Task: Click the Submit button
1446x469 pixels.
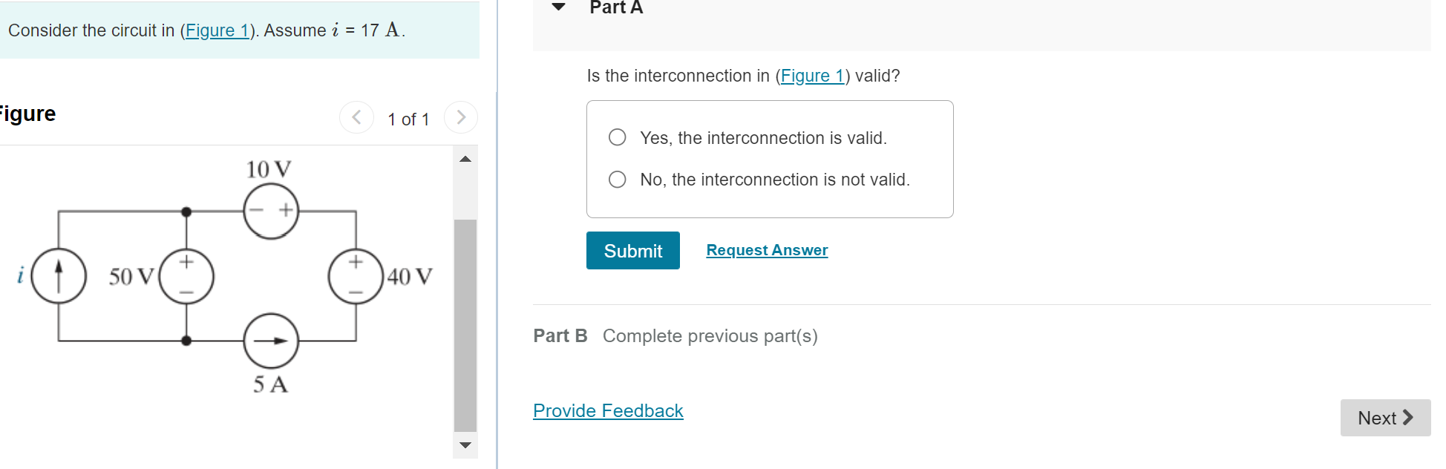Action: coord(632,251)
